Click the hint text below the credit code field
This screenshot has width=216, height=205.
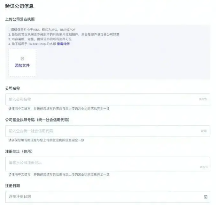tap(46, 140)
